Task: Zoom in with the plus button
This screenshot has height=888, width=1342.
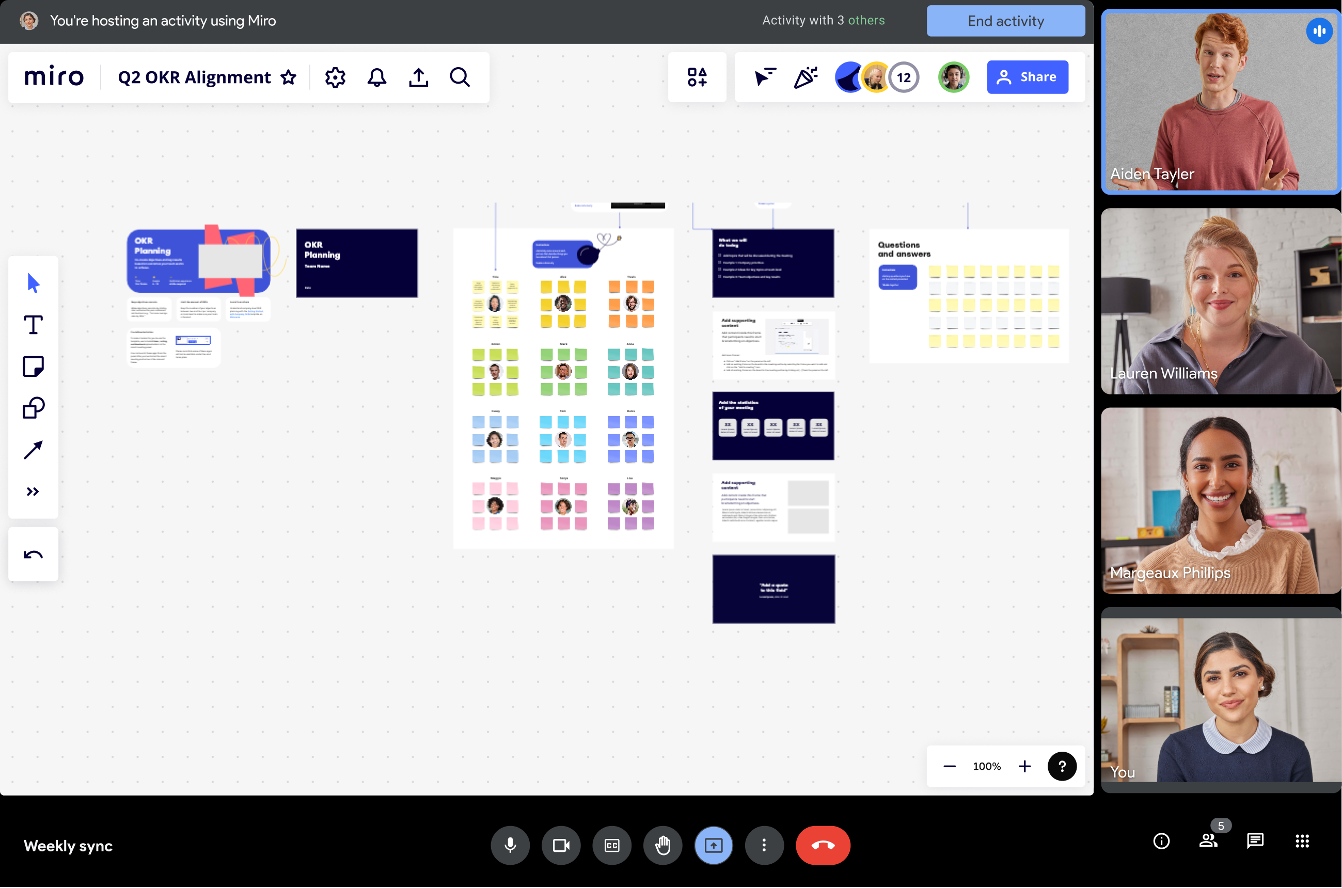Action: pos(1024,766)
